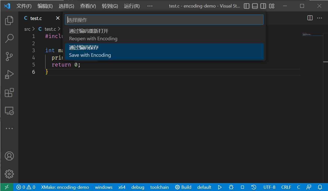Open the Extensions view
This screenshot has height=191, width=328.
(x=9, y=93)
